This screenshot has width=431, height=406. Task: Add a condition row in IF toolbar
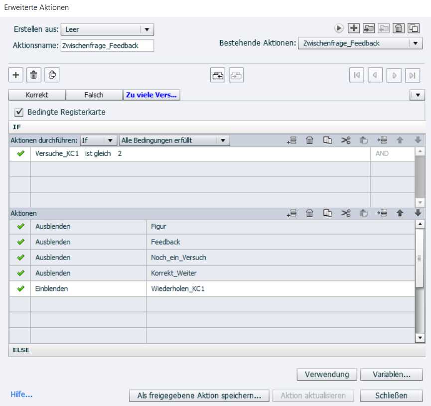pyautogui.click(x=291, y=141)
